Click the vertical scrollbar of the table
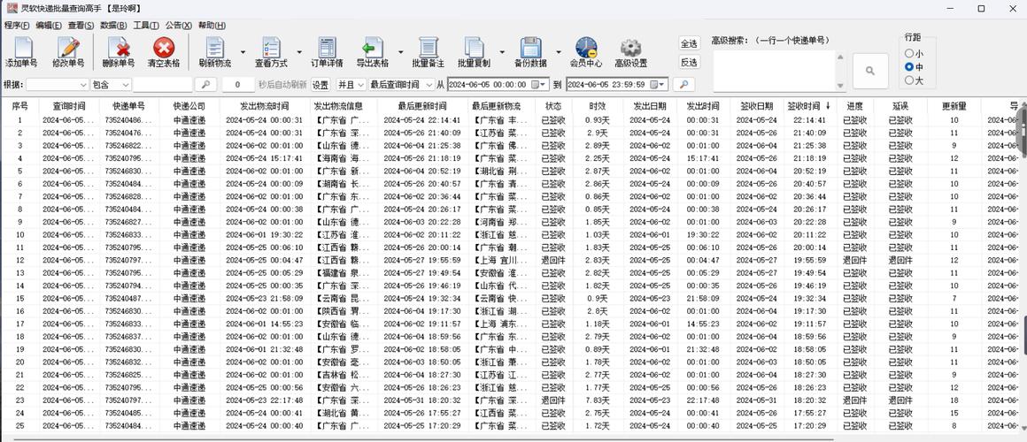The height and width of the screenshot is (442, 1027). tap(1023, 265)
